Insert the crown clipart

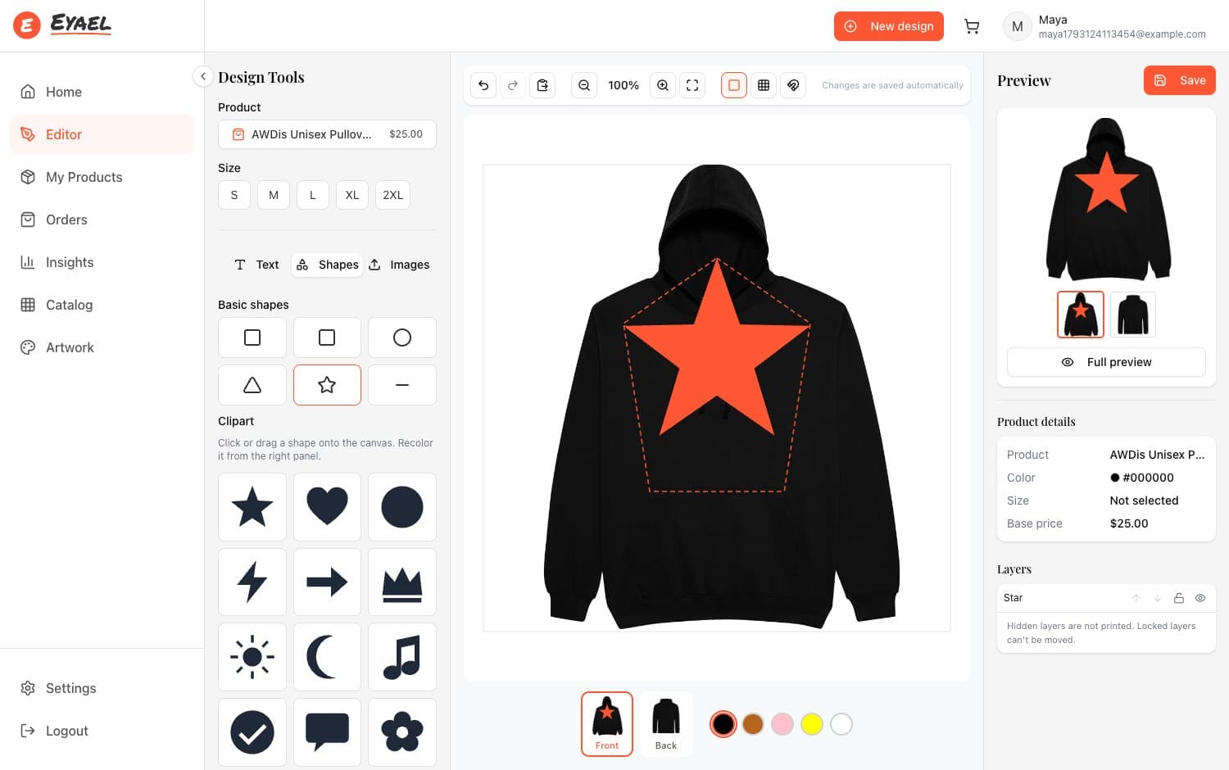tap(402, 582)
